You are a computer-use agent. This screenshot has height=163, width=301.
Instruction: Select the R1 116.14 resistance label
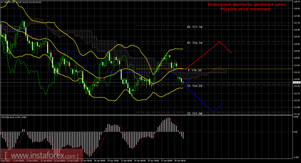[x=195, y=43]
